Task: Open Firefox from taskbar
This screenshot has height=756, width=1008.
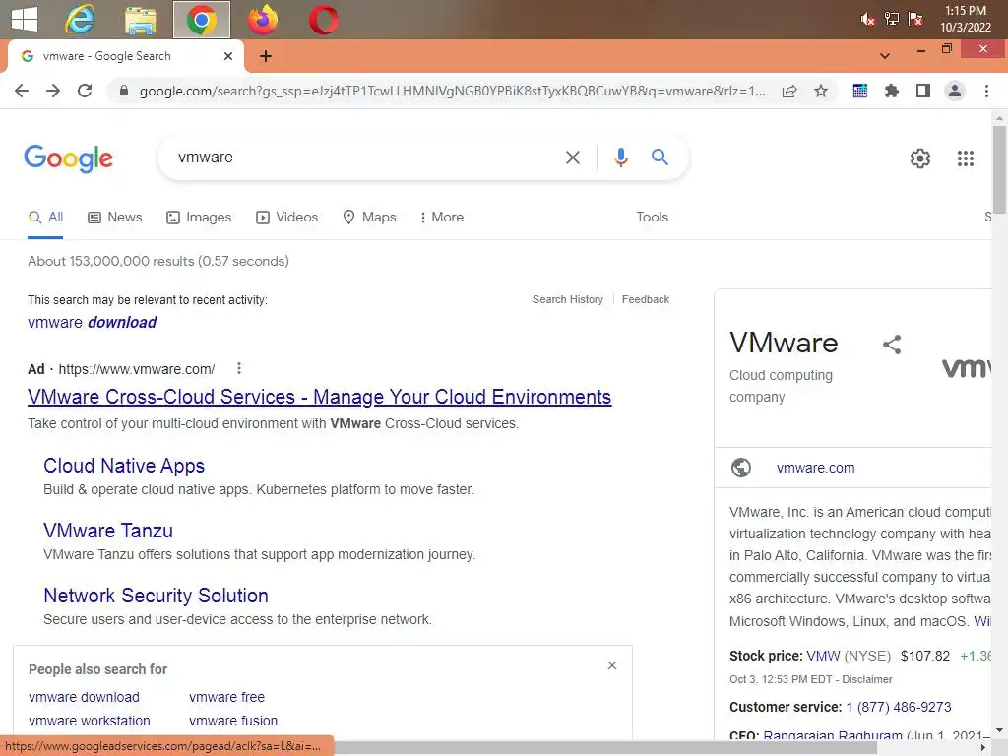Action: [263, 20]
